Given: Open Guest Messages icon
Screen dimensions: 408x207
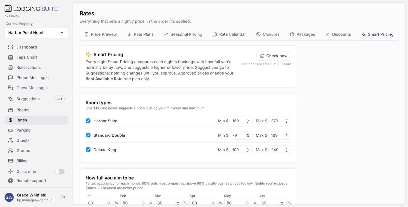Looking at the screenshot, I should [x=10, y=88].
